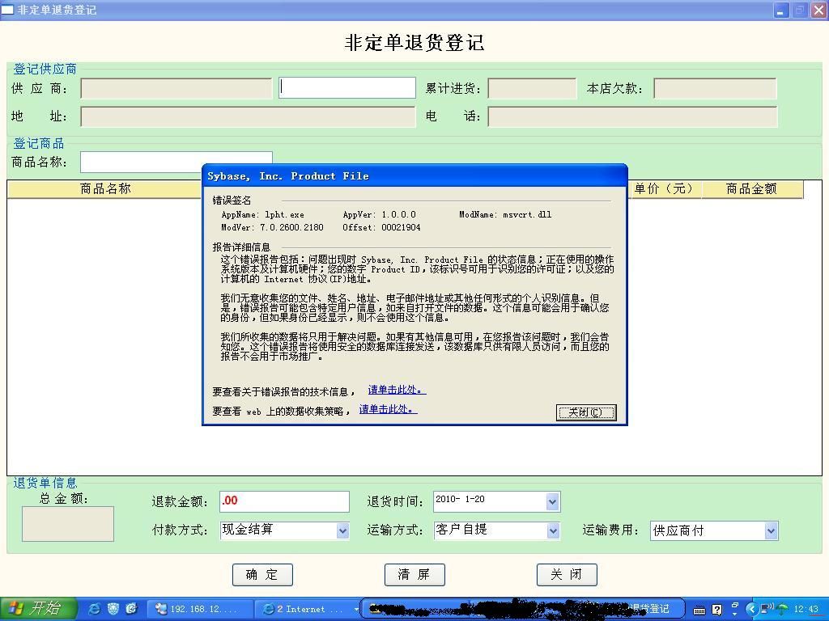Screen dimensions: 829x621
Task: Click the 关闭 button at form bottom
Action: (x=567, y=575)
